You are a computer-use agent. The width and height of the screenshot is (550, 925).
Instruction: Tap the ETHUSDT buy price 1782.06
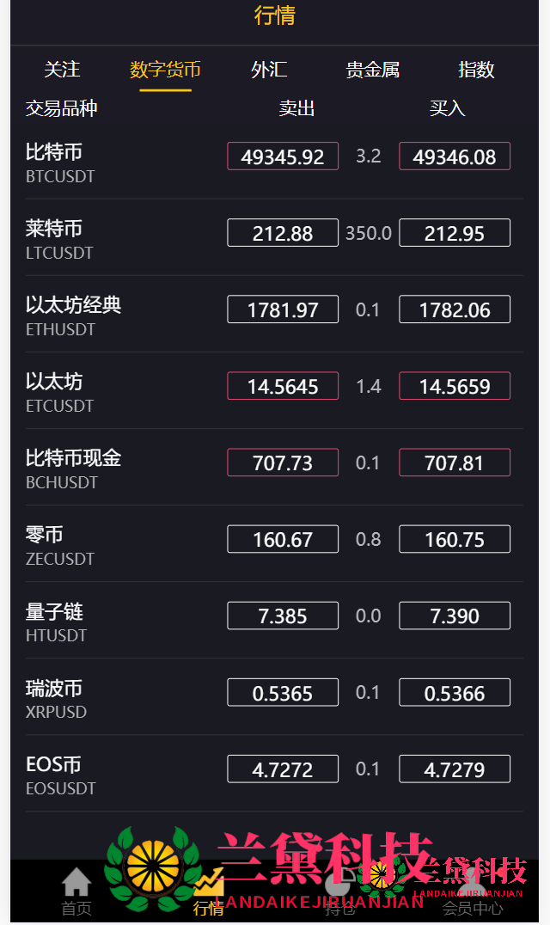(455, 309)
